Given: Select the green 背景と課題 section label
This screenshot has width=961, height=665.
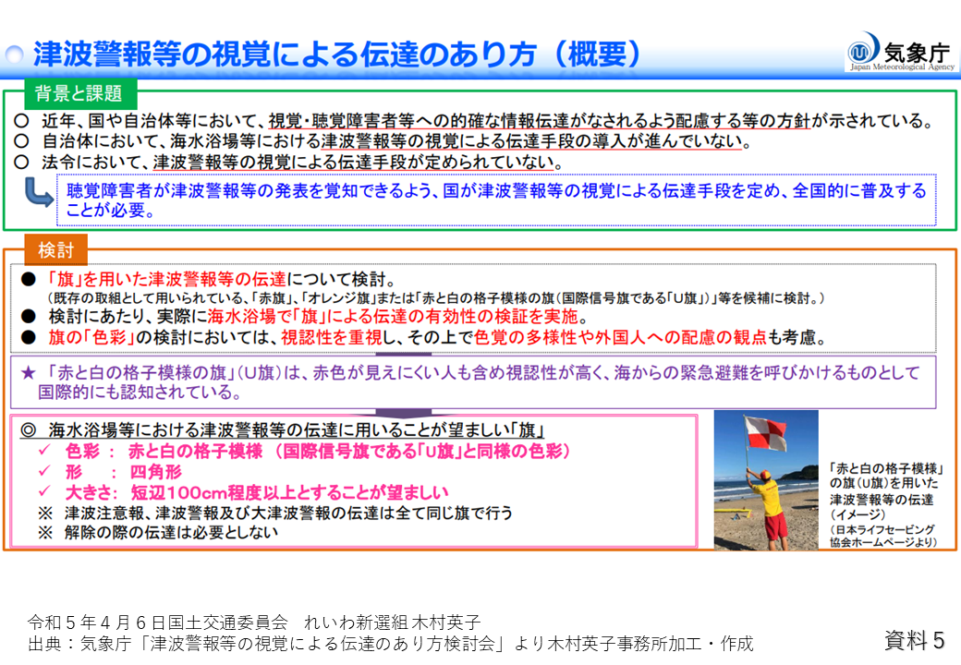Looking at the screenshot, I should (78, 93).
